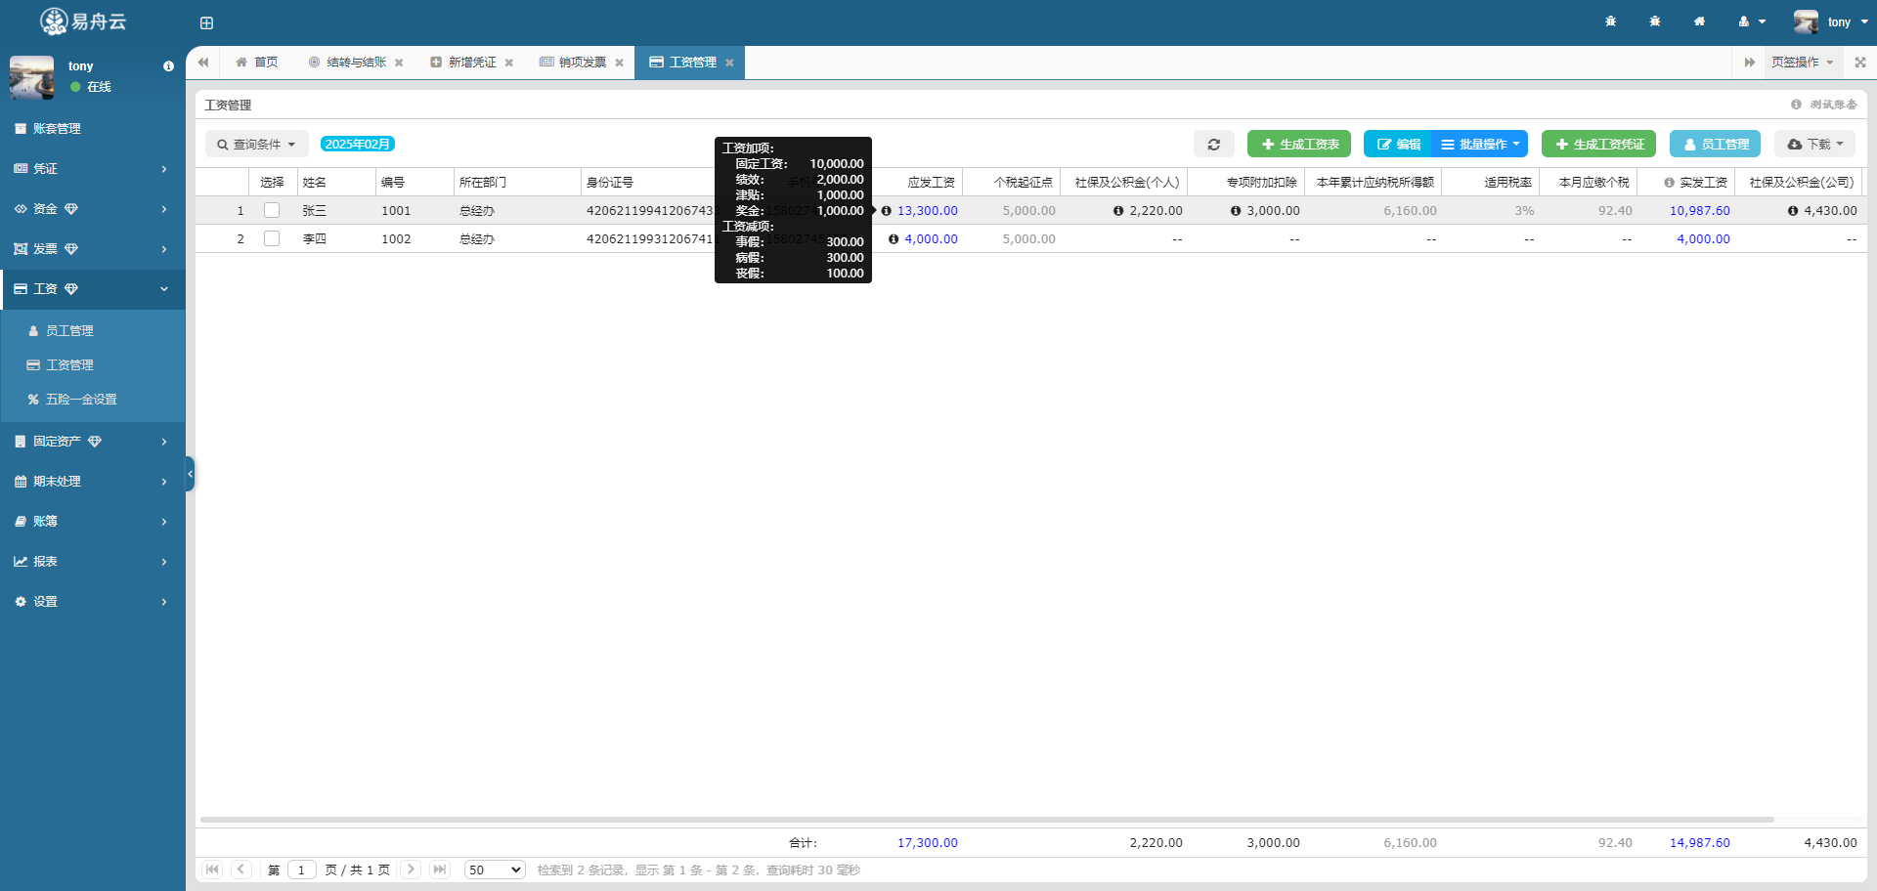Open page size dropdown showing 50
The width and height of the screenshot is (1877, 891).
(495, 870)
